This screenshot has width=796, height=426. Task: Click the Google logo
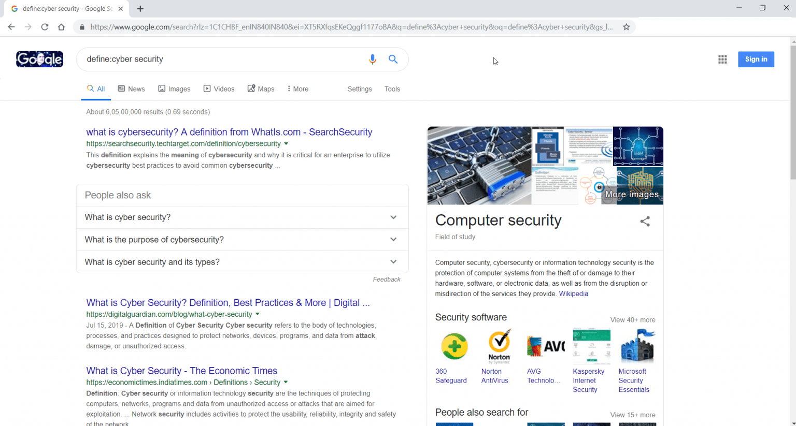pyautogui.click(x=39, y=59)
